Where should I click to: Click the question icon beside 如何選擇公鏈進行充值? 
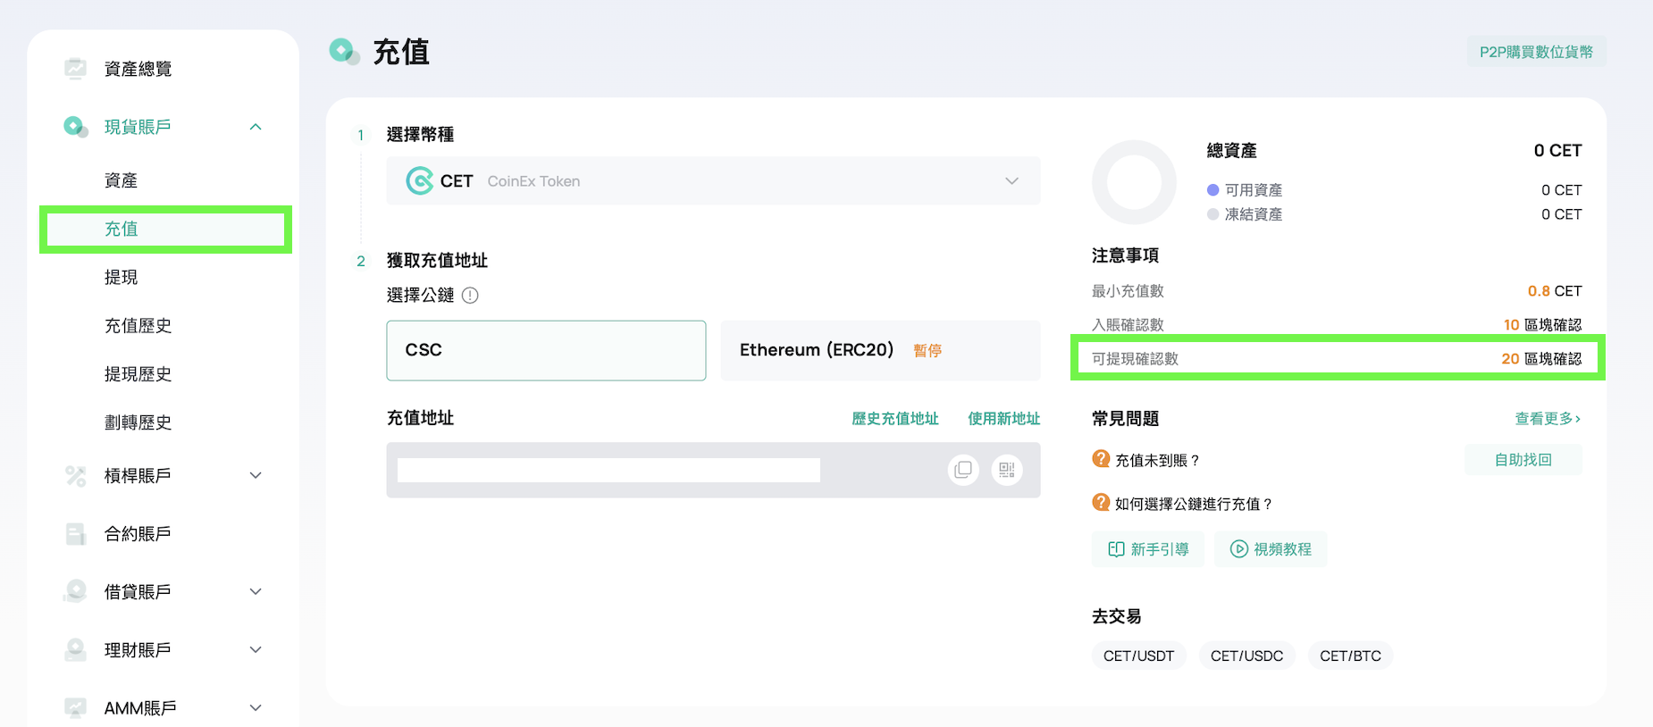coord(1101,503)
